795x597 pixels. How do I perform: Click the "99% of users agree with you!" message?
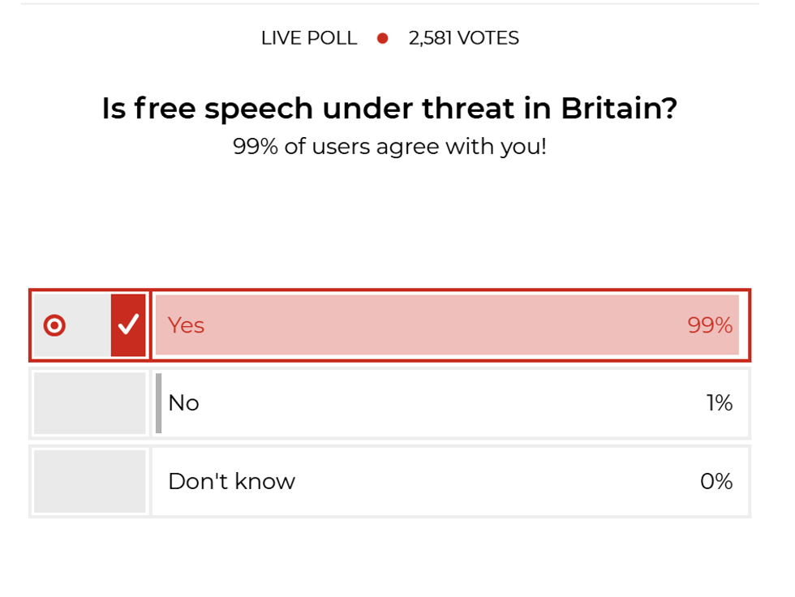click(389, 147)
